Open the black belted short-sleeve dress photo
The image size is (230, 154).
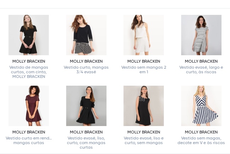tap(29, 35)
